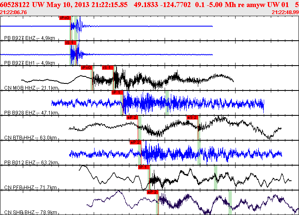Click the PB B928 EHZ channel label
The width and height of the screenshot is (299, 215).
(x=31, y=113)
